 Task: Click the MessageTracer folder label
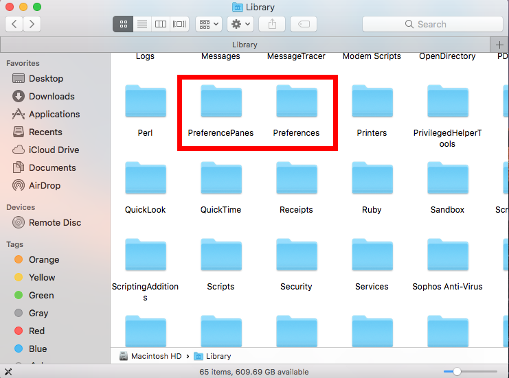pyautogui.click(x=296, y=56)
